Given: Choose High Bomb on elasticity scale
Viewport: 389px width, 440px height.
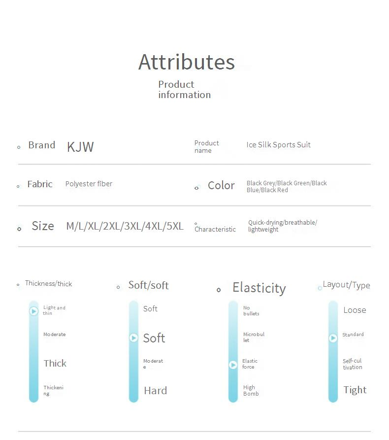Looking at the screenshot, I should [x=250, y=391].
